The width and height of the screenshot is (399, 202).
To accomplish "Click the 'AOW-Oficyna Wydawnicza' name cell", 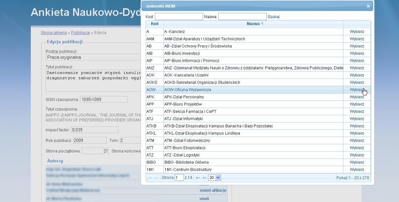I will pyautogui.click(x=253, y=90).
